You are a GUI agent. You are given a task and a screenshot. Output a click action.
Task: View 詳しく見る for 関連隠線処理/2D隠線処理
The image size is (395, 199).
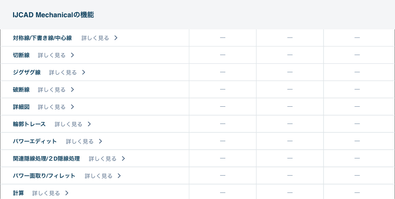tap(102, 158)
